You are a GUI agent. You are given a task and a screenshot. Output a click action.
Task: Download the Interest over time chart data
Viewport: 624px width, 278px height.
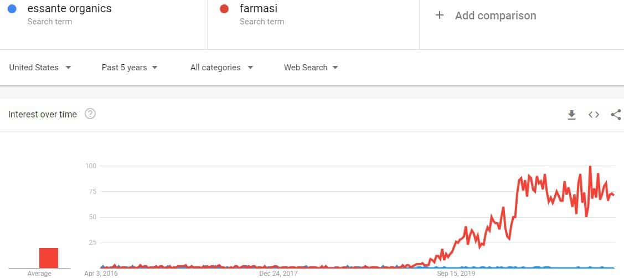pyautogui.click(x=571, y=115)
